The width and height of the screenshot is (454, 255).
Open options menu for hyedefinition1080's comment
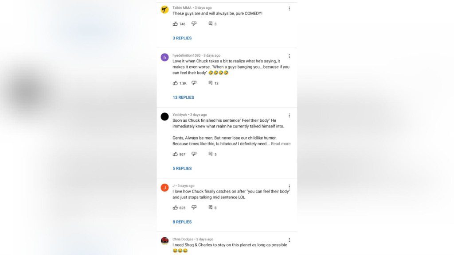pos(289,56)
